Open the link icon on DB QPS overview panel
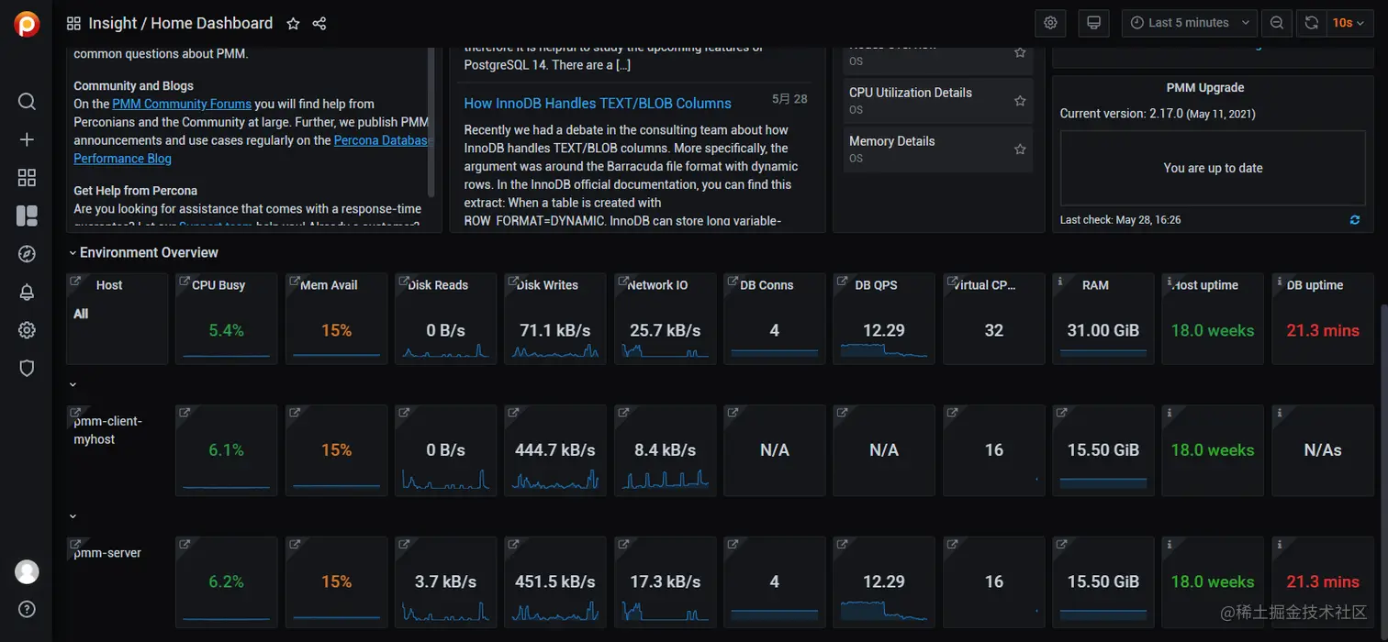The width and height of the screenshot is (1388, 642). tap(843, 282)
